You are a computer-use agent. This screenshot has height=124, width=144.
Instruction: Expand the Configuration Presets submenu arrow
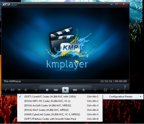(x=141, y=96)
